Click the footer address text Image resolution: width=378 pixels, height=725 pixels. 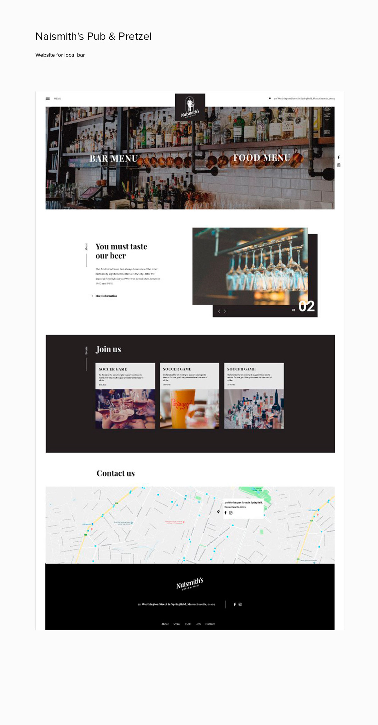click(x=176, y=604)
